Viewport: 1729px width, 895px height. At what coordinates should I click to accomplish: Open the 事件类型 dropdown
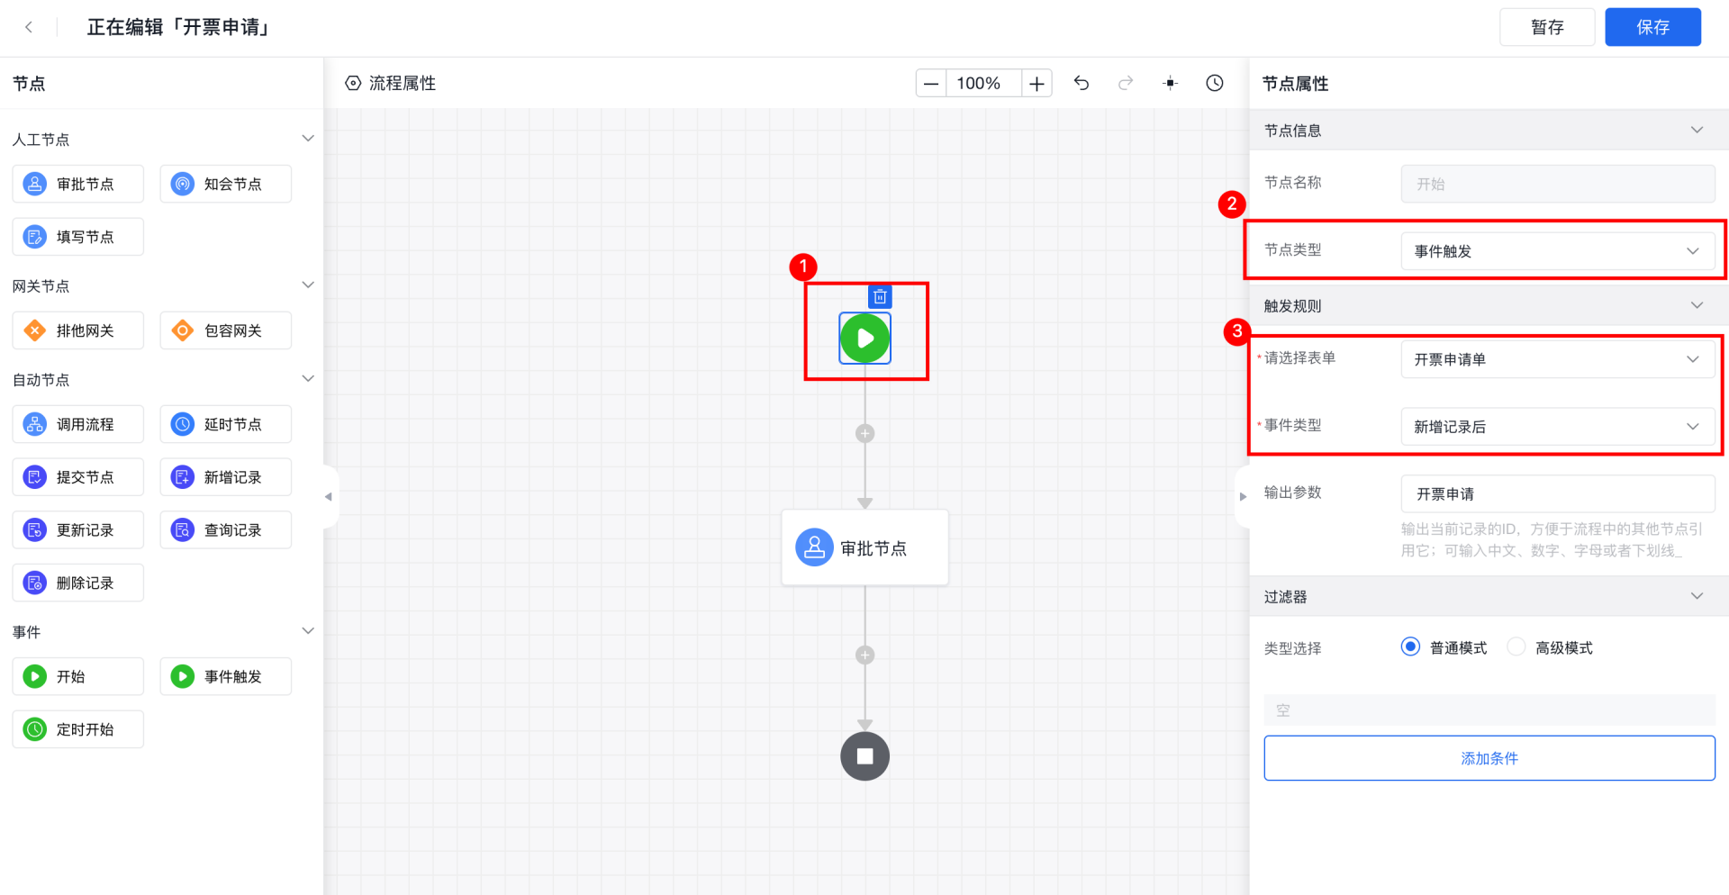(x=1557, y=427)
